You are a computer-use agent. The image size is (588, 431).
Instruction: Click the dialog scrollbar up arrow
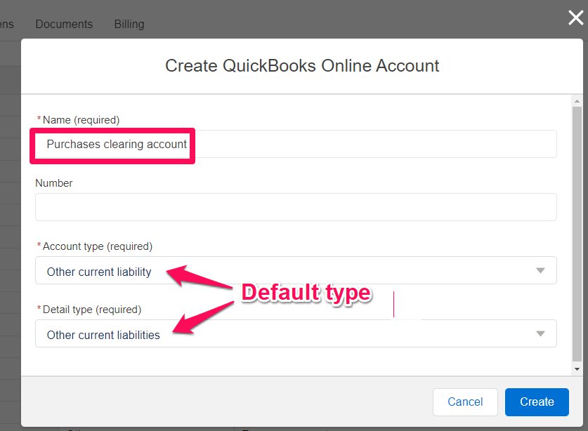click(577, 101)
